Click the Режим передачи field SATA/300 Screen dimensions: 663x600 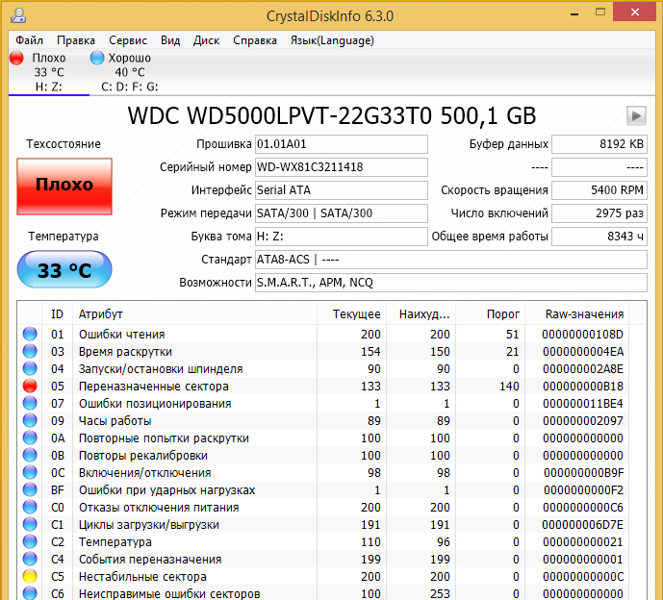point(342,213)
